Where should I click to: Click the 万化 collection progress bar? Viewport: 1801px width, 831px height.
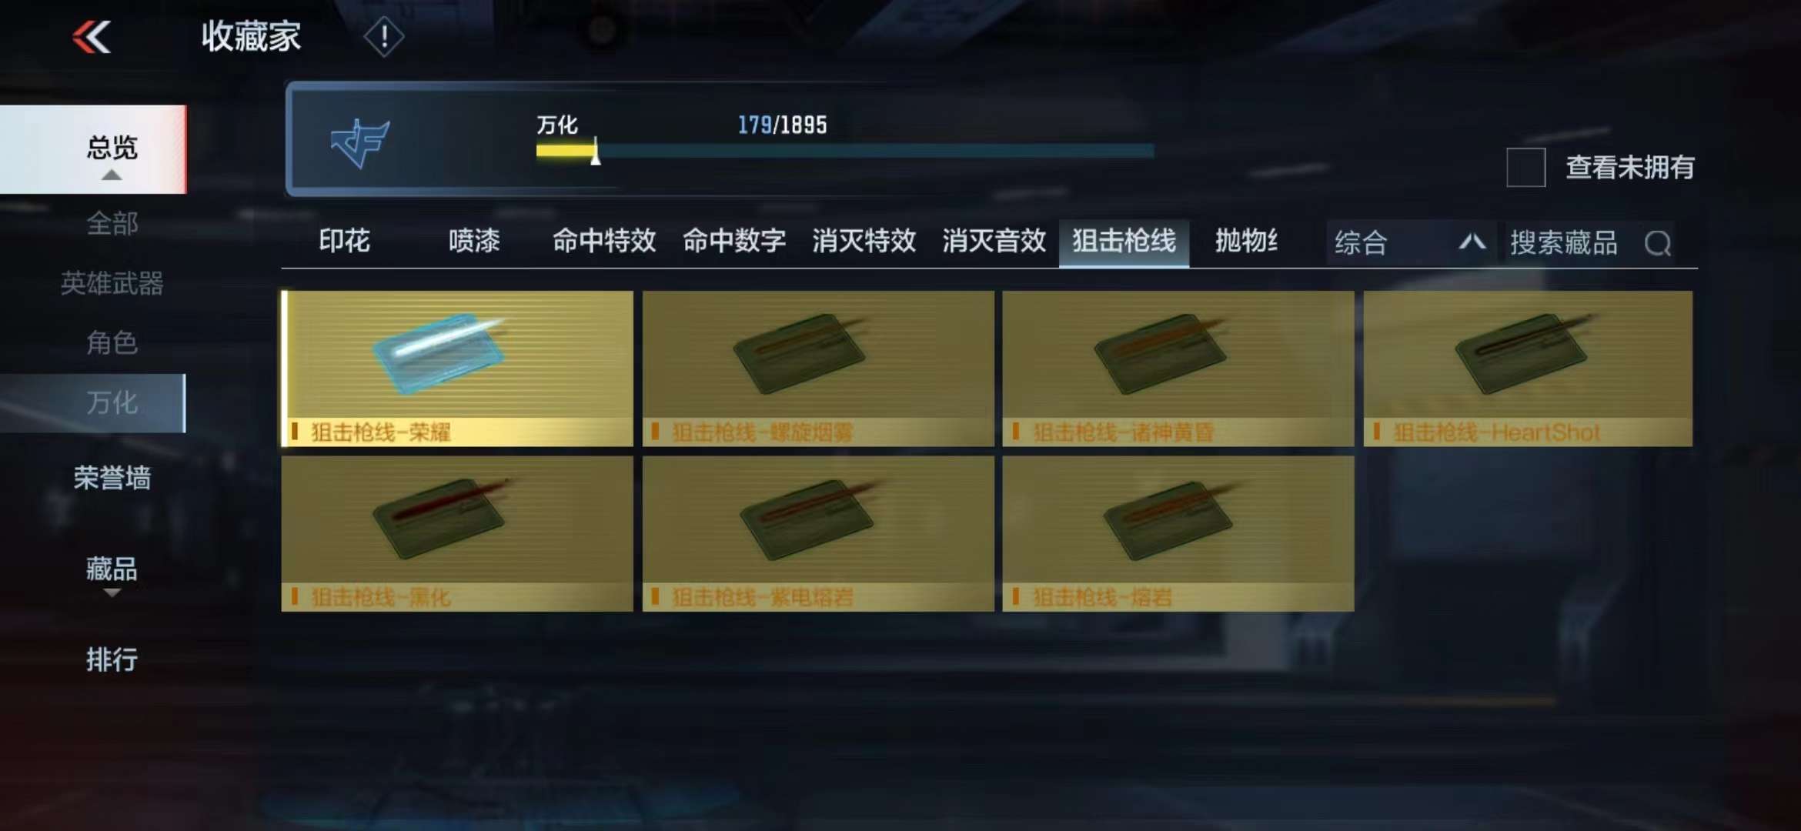tap(845, 151)
